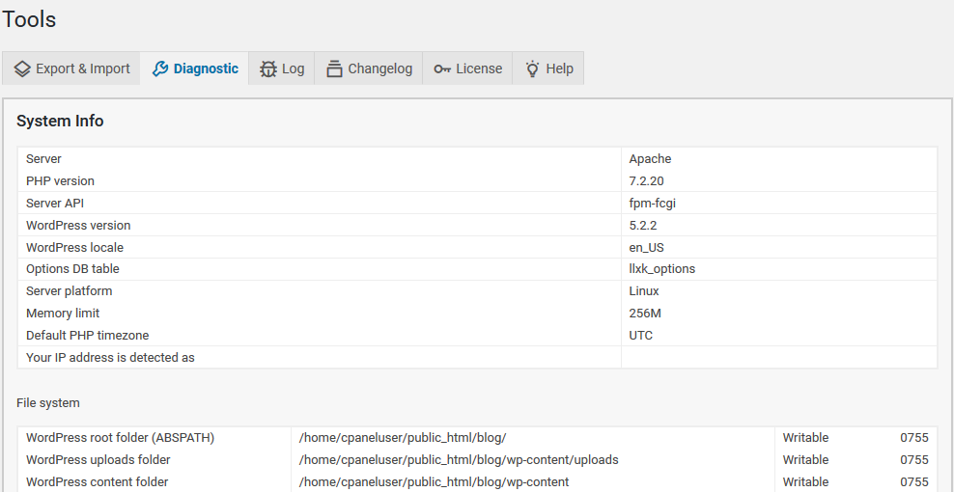This screenshot has width=954, height=492.
Task: Click the System Info heading
Action: 60,121
